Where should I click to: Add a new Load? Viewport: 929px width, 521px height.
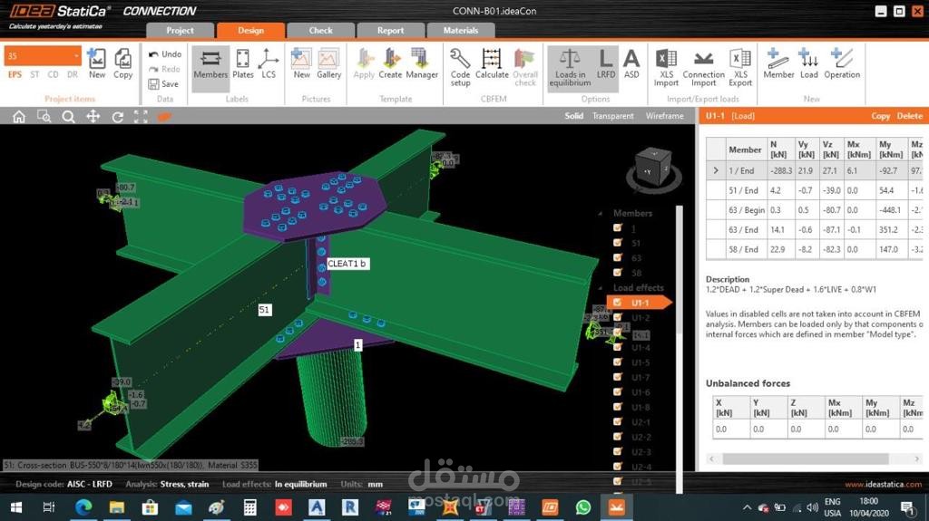tap(808, 63)
